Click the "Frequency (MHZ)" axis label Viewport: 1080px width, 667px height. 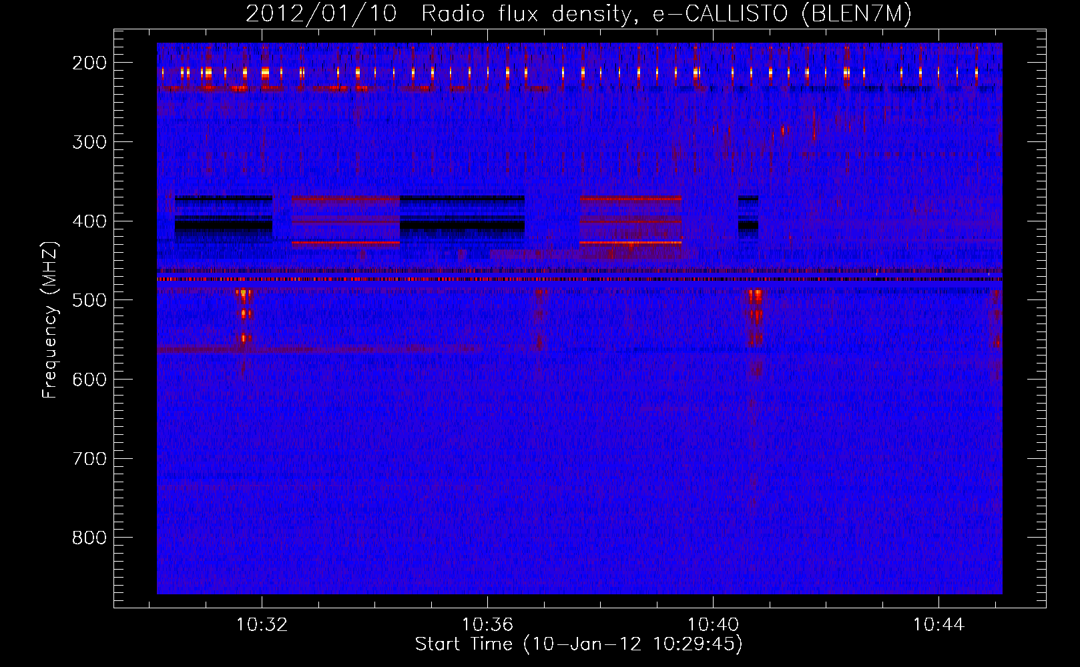[50, 319]
